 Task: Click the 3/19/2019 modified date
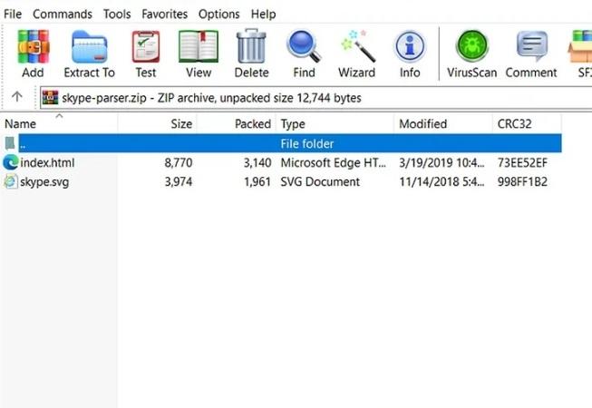[x=442, y=162]
